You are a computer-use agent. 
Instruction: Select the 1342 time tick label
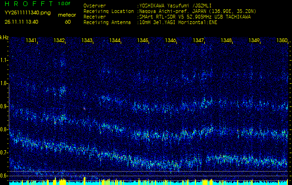point(59,41)
